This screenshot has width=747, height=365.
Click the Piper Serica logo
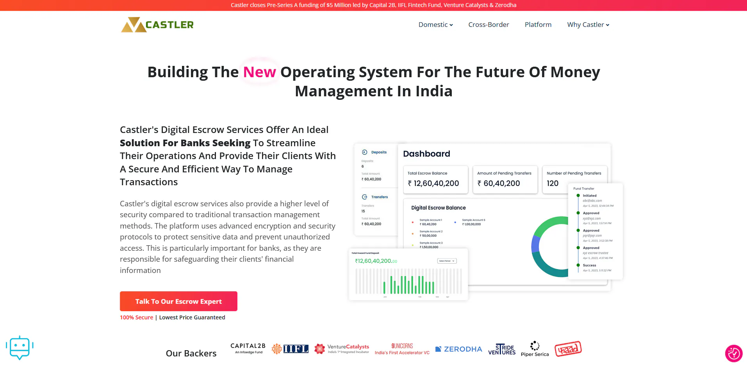[x=535, y=349]
